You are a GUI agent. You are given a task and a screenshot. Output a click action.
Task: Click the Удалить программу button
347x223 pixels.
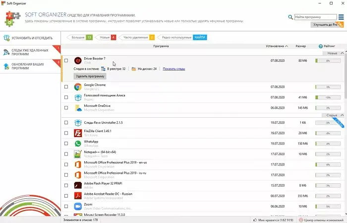90,76
